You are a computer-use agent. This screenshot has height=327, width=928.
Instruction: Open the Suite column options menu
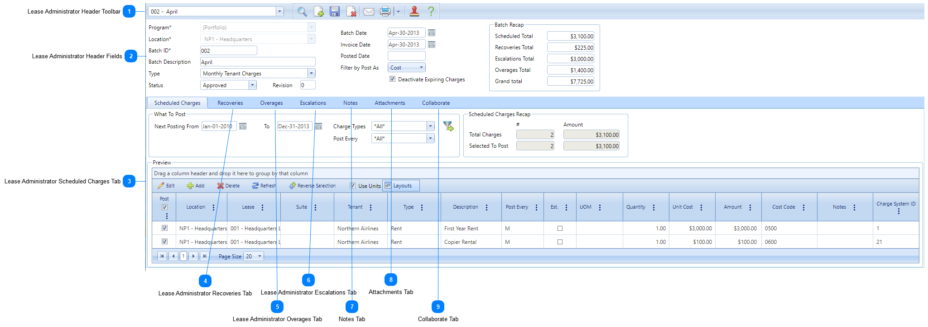pos(315,207)
